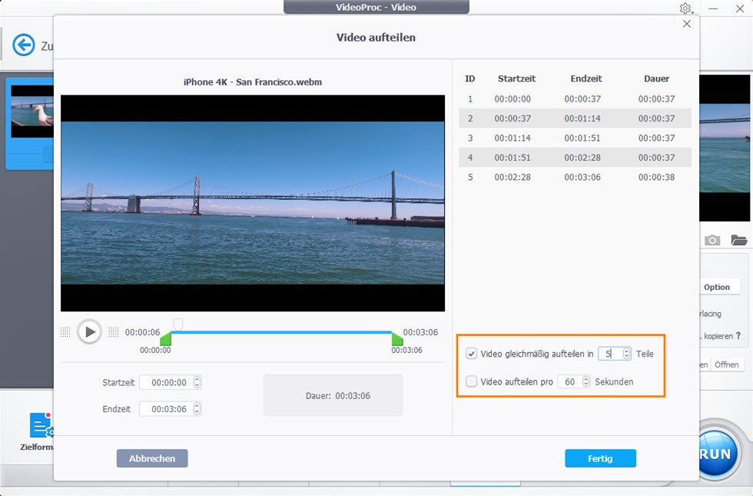
Task: Confirm with the Fertig button
Action: point(600,458)
